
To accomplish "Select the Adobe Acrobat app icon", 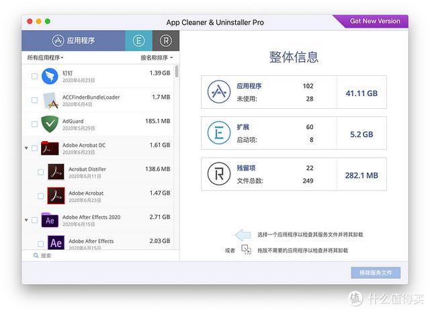I will [x=56, y=195].
